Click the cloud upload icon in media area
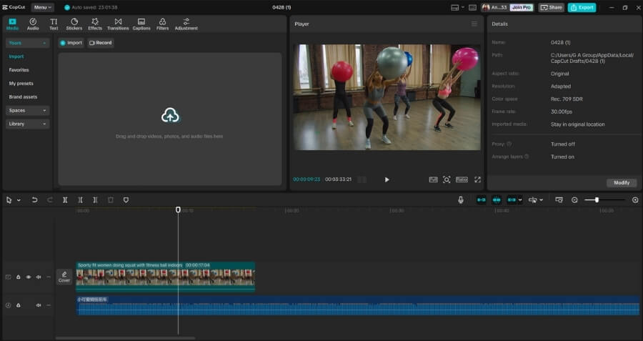 (170, 116)
